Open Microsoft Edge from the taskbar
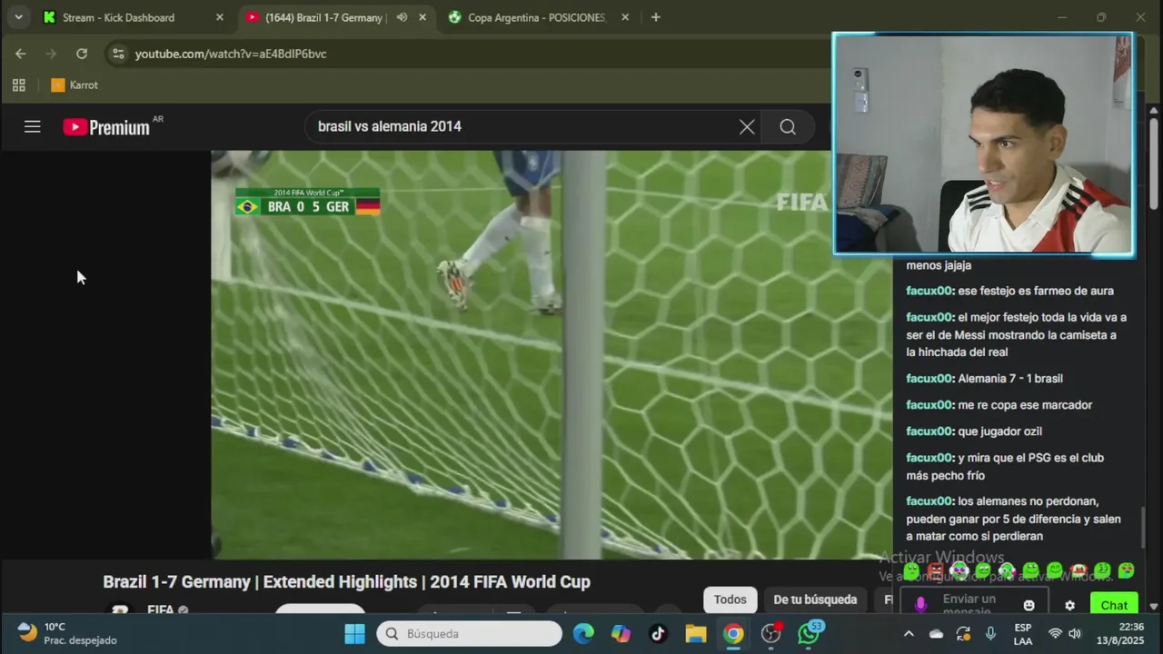 click(583, 634)
